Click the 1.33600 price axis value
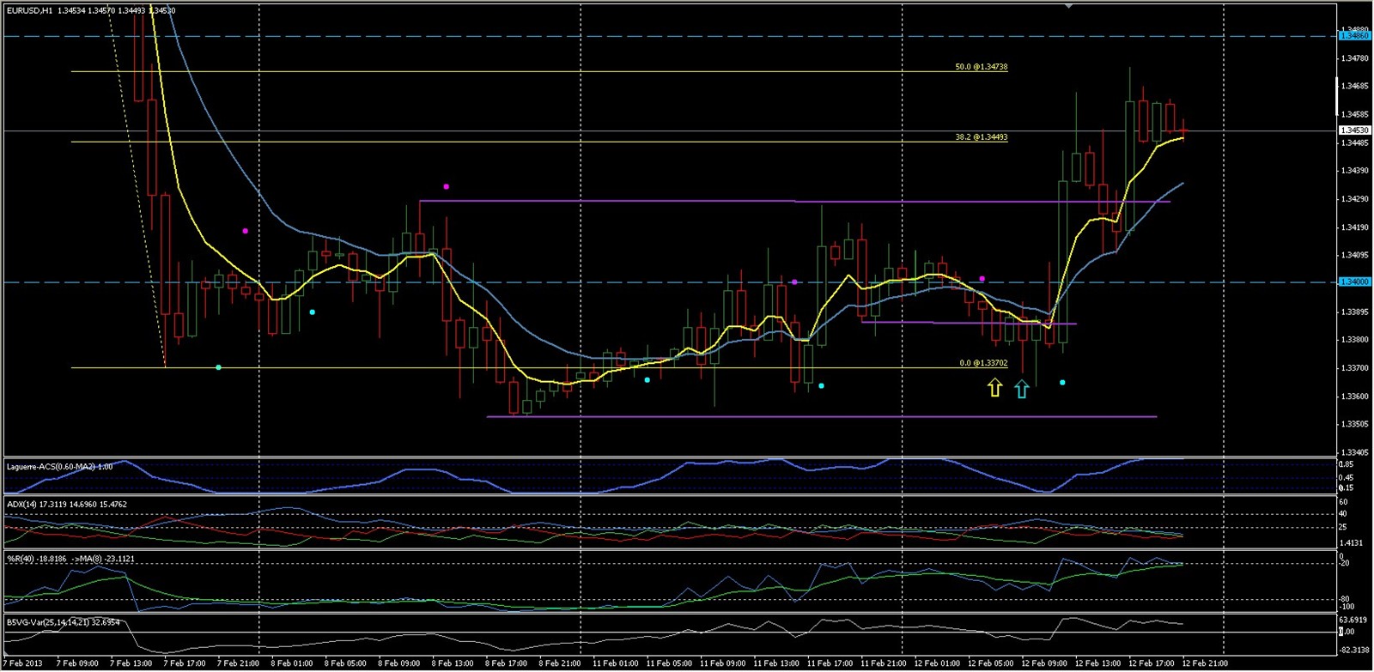The image size is (1374, 672). (1354, 397)
